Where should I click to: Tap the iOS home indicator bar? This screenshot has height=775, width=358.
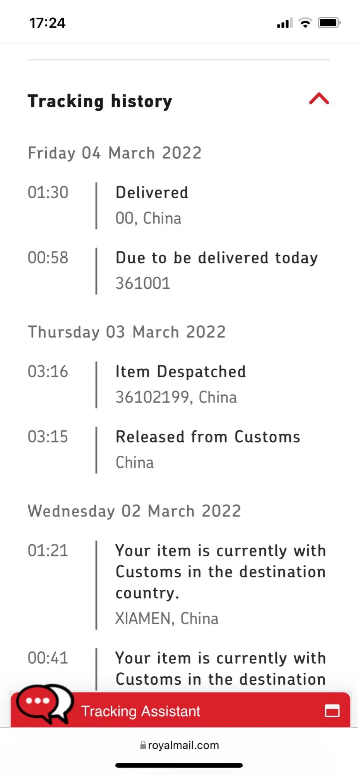pos(179,765)
